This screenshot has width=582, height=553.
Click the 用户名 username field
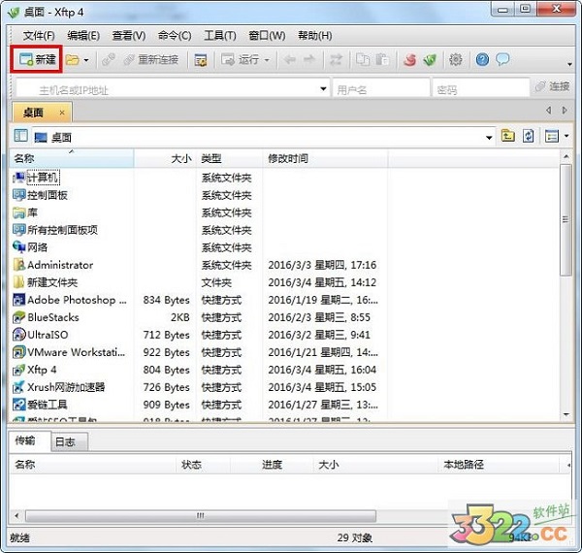[x=381, y=89]
